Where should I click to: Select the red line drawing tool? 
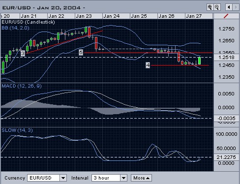coord(226,16)
